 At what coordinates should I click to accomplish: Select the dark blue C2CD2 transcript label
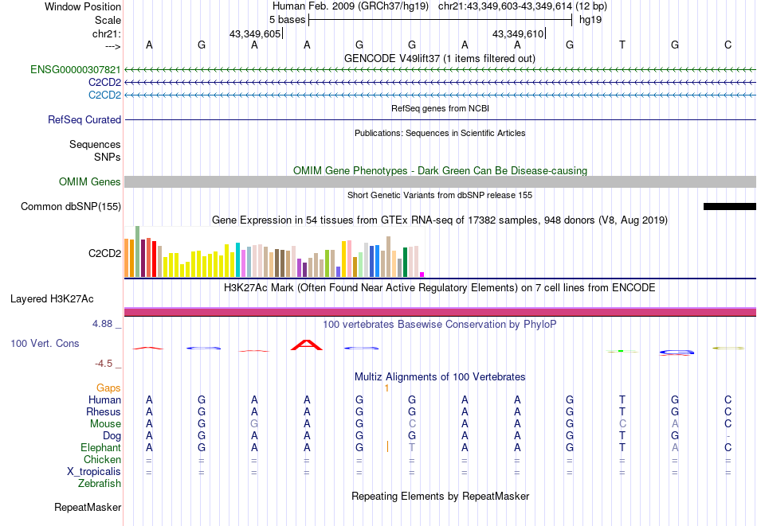pyautogui.click(x=104, y=83)
